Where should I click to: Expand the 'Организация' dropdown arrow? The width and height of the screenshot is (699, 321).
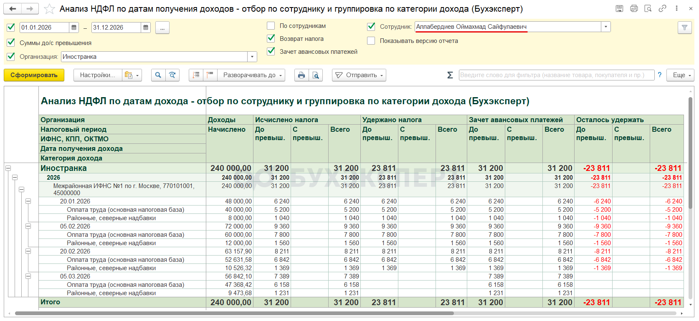click(252, 57)
